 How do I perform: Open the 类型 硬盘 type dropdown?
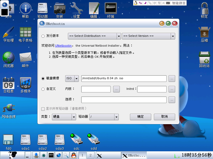click(64, 117)
